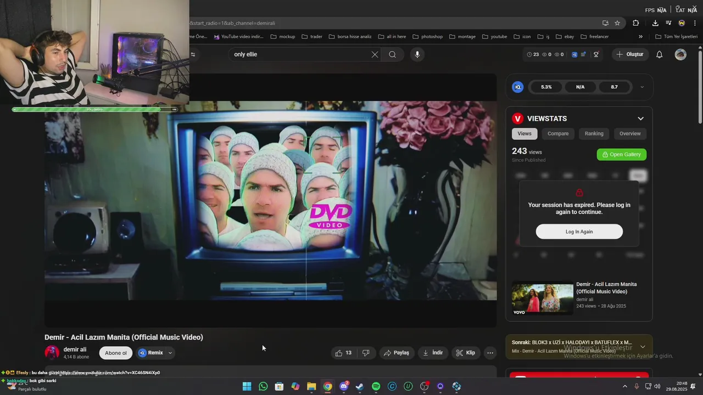This screenshot has width=703, height=395.
Task: Click the 5.3% vidIQ score pill
Action: click(546, 87)
